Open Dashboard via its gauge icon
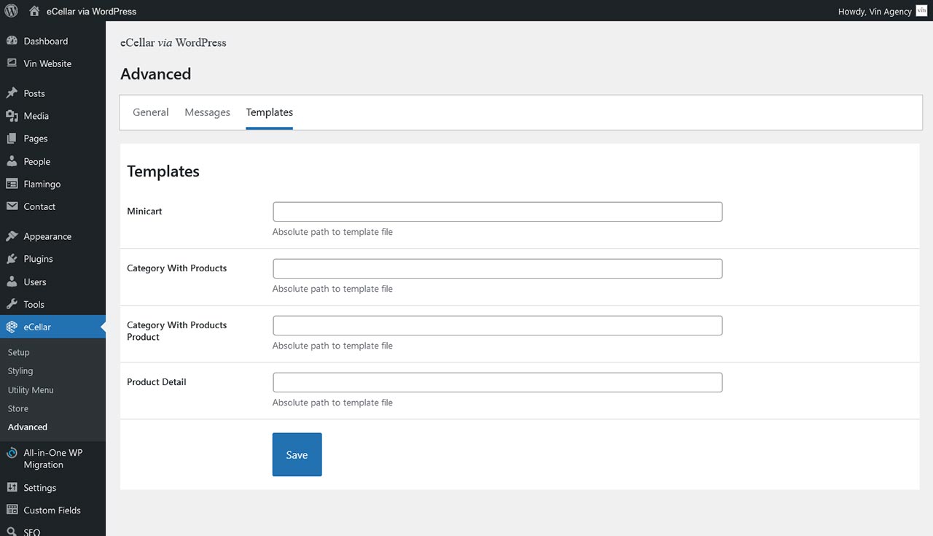 (12, 41)
